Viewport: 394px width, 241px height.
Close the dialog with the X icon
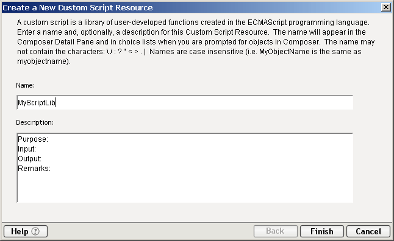(x=385, y=7)
